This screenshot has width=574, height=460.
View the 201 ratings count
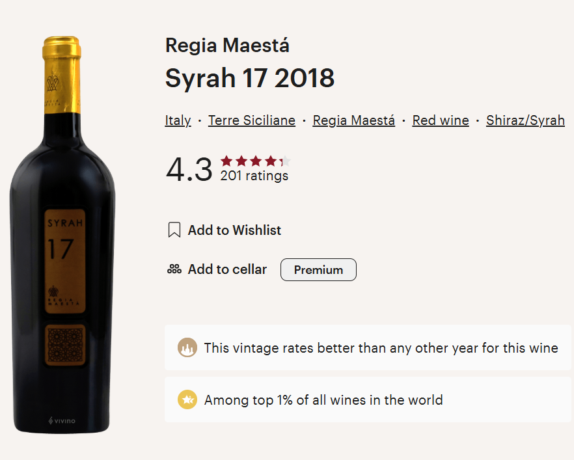[254, 176]
